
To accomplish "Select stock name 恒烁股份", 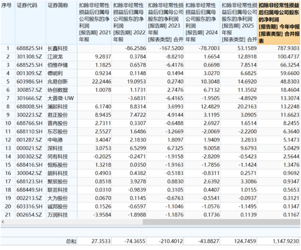I will [58, 165].
